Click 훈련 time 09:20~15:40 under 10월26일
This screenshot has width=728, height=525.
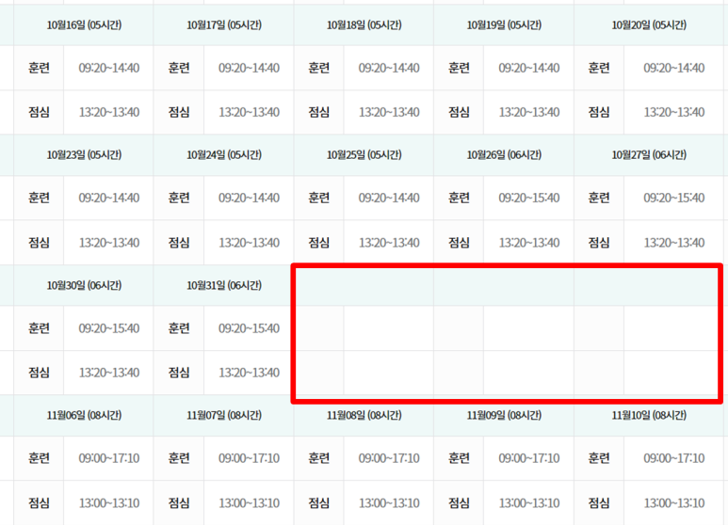click(529, 198)
